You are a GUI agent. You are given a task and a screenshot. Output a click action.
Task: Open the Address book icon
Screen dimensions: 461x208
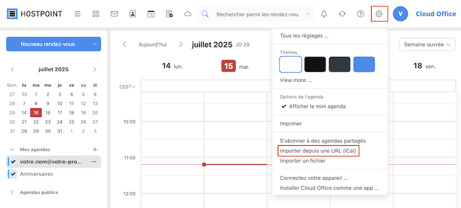click(133, 14)
